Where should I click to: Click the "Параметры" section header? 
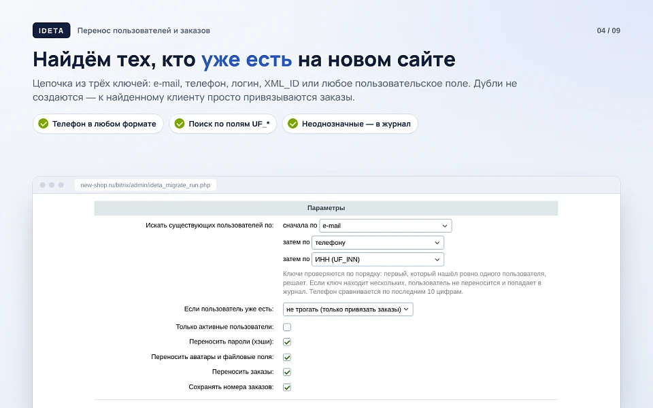[326, 208]
